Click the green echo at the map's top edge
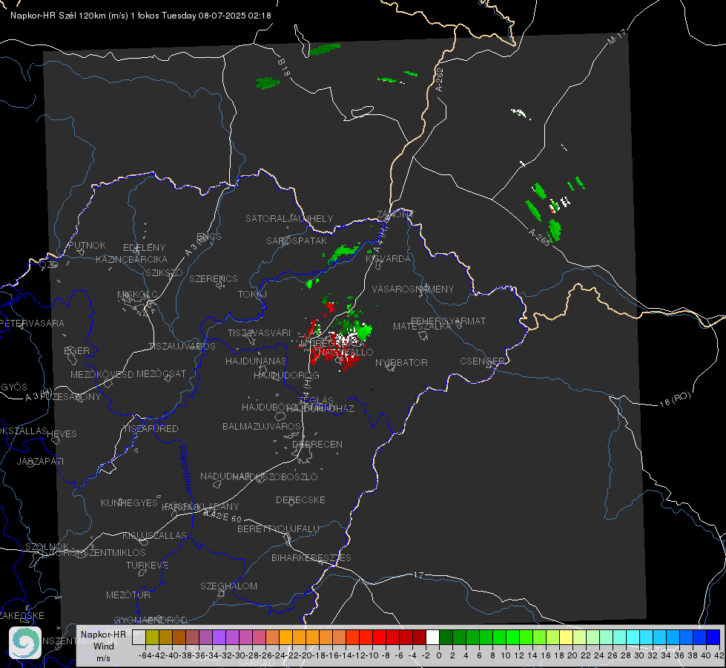 pos(325,49)
